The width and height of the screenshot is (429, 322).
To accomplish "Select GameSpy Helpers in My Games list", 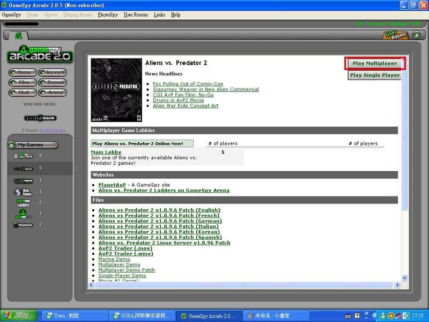I will [24, 156].
